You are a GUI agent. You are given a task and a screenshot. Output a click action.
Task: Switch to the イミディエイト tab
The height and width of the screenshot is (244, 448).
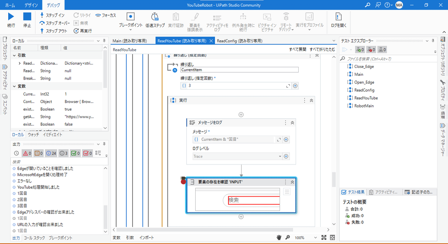click(x=52, y=134)
